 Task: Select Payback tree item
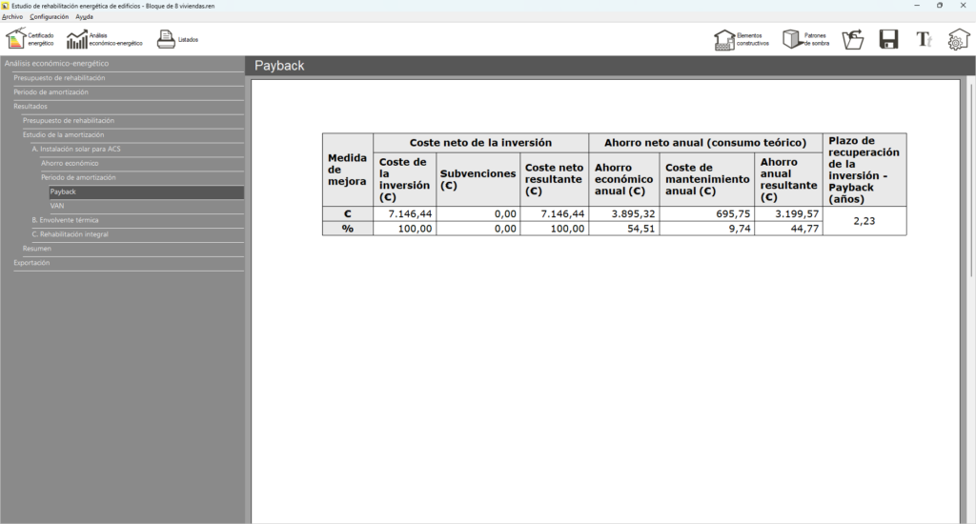point(146,191)
